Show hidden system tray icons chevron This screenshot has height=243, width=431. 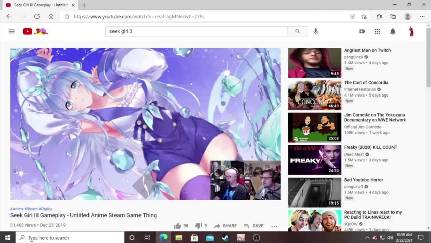367,238
